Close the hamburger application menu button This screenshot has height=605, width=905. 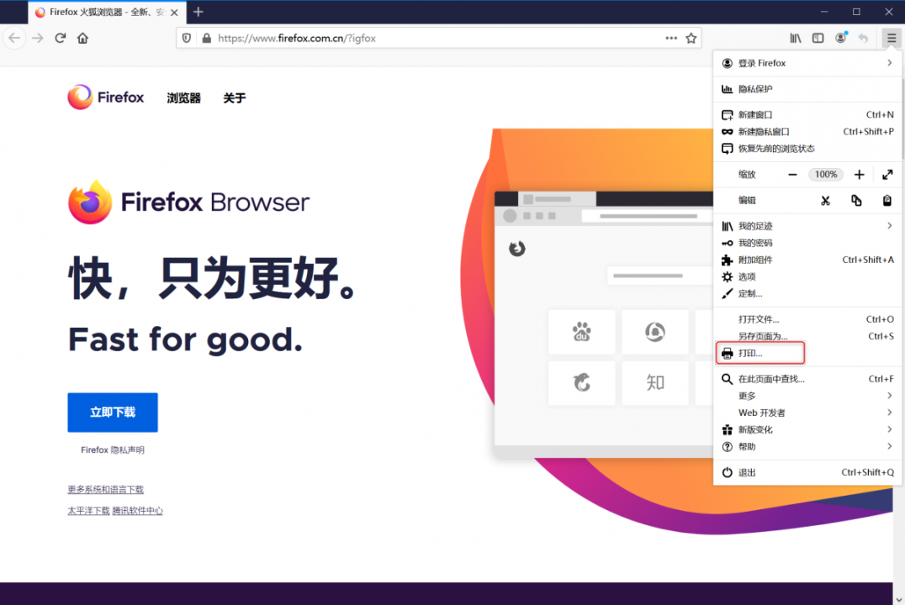click(892, 38)
